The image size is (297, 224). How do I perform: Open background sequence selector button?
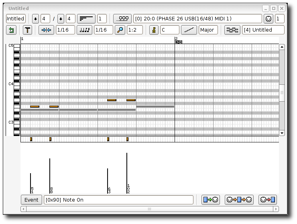point(232,30)
